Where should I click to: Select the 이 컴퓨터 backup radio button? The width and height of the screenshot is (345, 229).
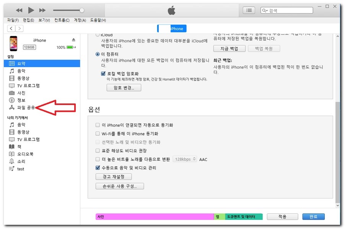pos(98,54)
